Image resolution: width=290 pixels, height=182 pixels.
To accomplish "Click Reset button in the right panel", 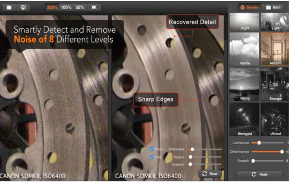I will pyautogui.click(x=260, y=174).
